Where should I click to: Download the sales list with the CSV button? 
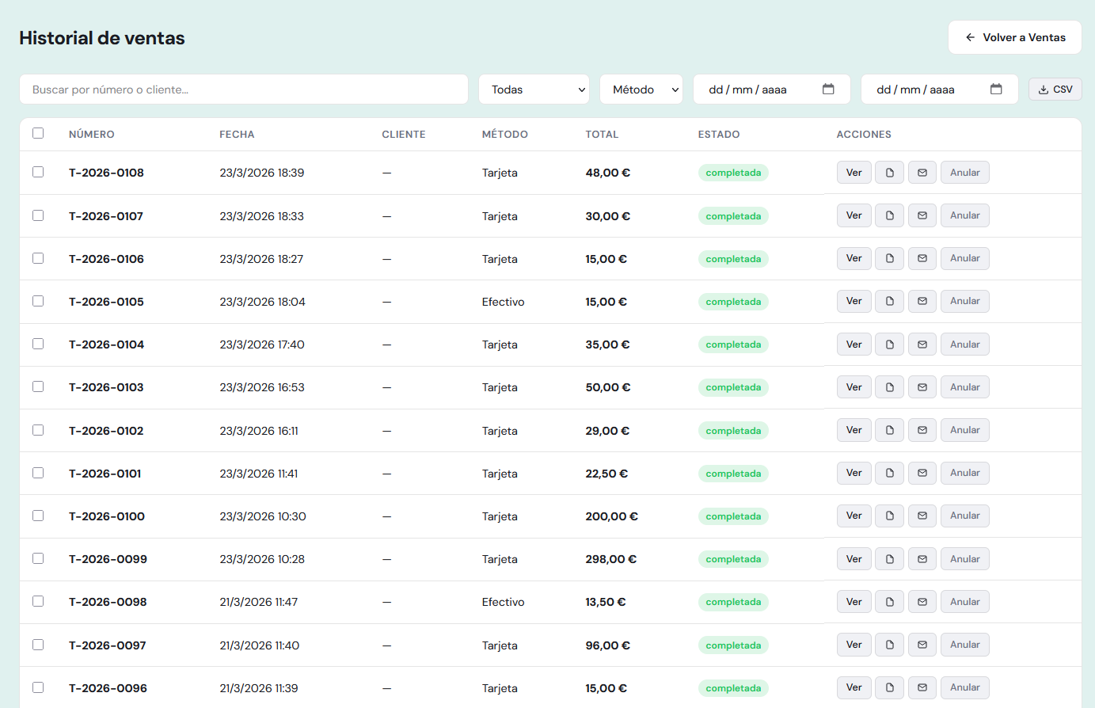click(1055, 89)
